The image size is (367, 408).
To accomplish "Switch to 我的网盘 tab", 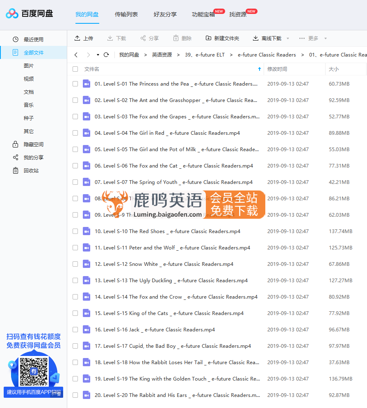I will click(87, 14).
